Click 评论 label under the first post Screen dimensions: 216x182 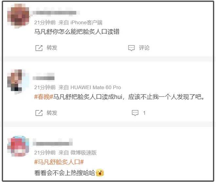click(x=144, y=48)
